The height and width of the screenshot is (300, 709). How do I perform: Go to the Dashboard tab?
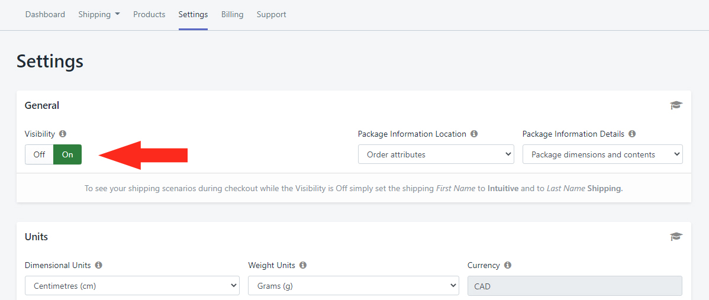pos(45,14)
